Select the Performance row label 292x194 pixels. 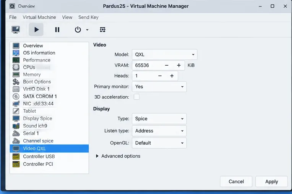coord(37,60)
